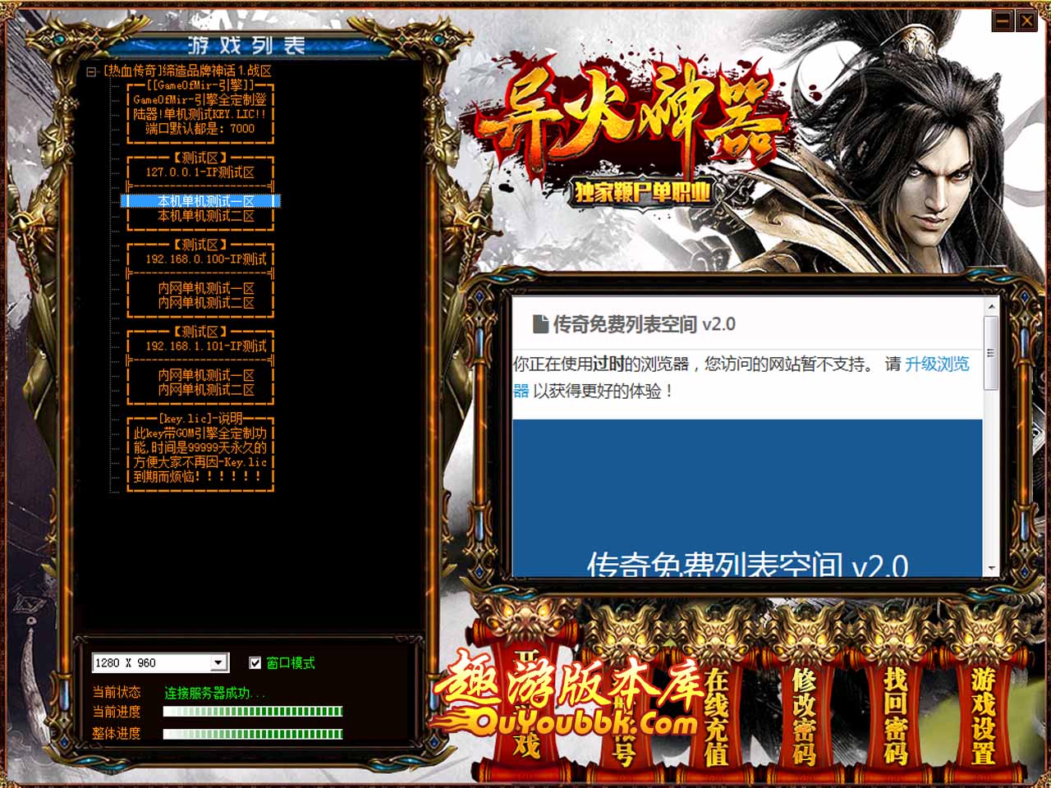Toggle the 窗口模式 checkbox
This screenshot has height=788, width=1051.
(255, 662)
